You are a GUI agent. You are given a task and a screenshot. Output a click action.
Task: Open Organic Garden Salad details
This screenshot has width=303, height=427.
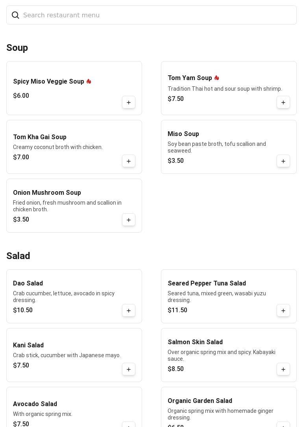coord(200,401)
